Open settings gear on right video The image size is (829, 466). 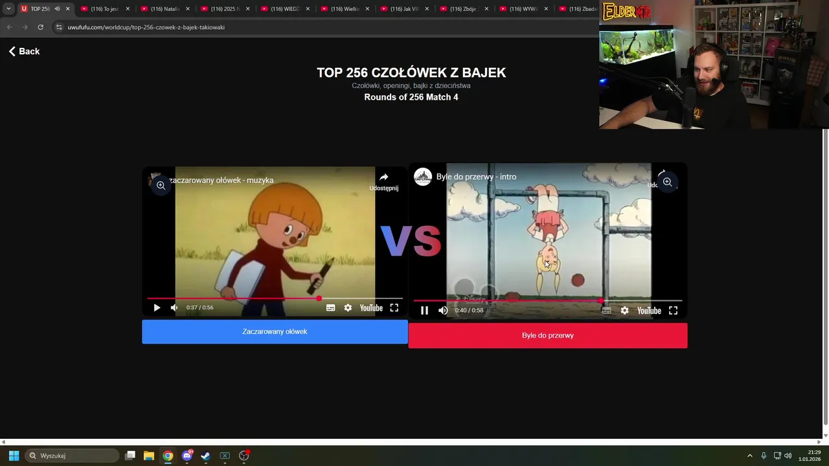(x=624, y=311)
